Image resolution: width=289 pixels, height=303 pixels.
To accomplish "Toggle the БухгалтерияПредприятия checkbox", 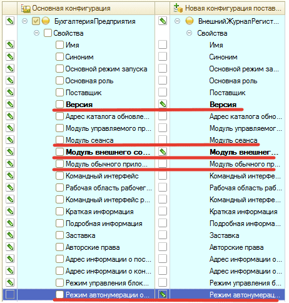I will click(x=36, y=21).
